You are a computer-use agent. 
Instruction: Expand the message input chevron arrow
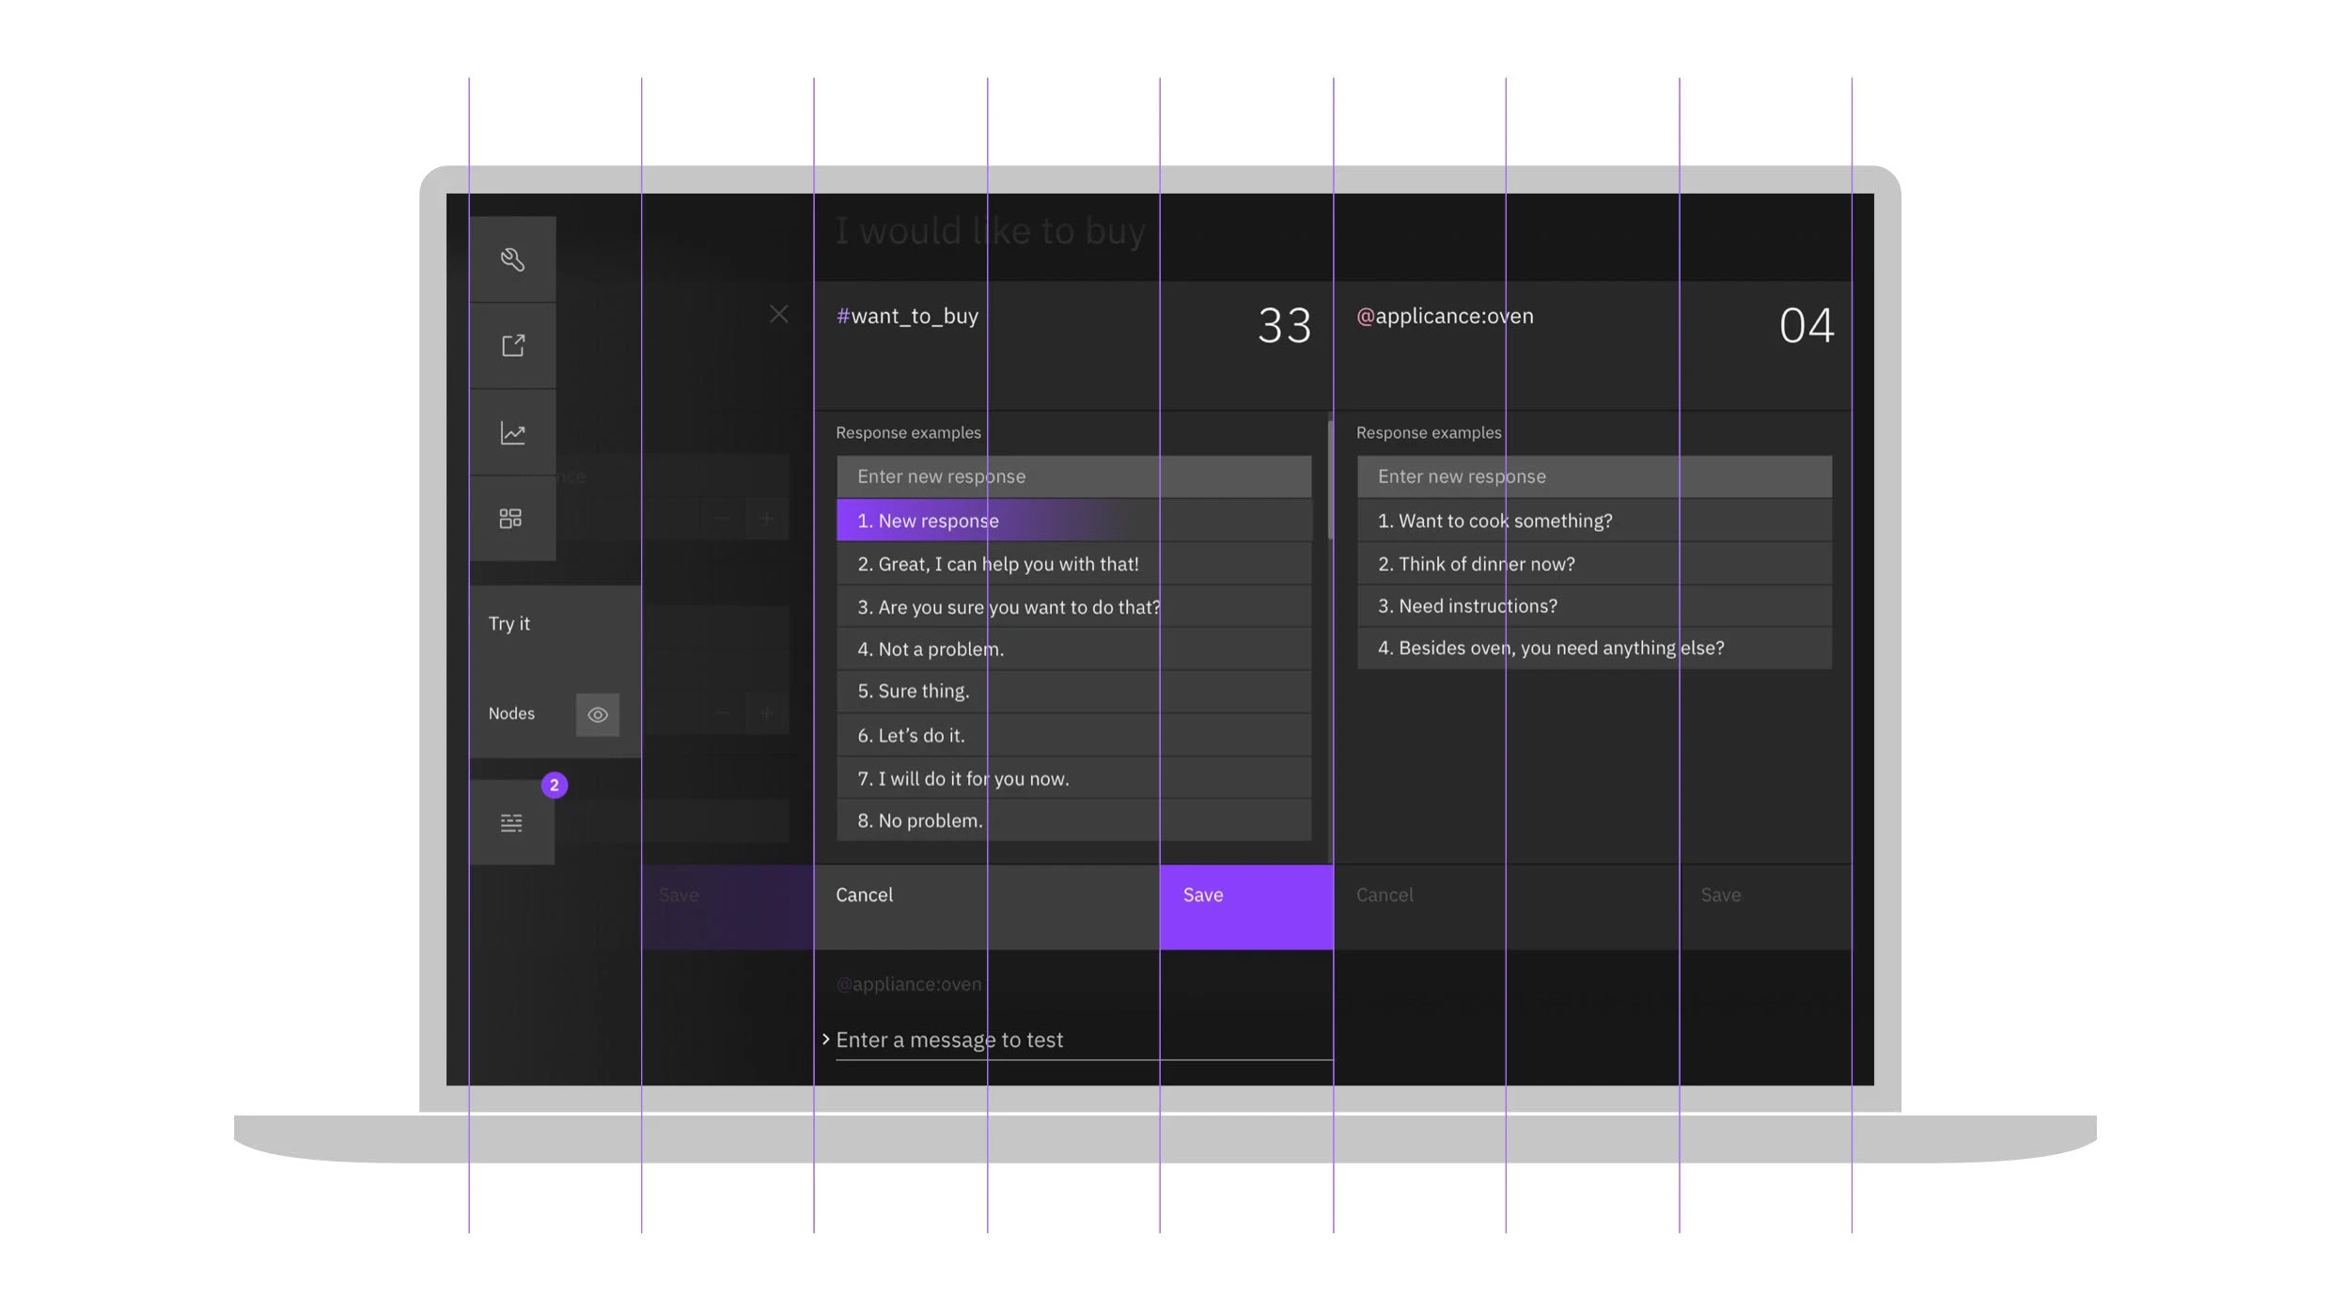[825, 1039]
